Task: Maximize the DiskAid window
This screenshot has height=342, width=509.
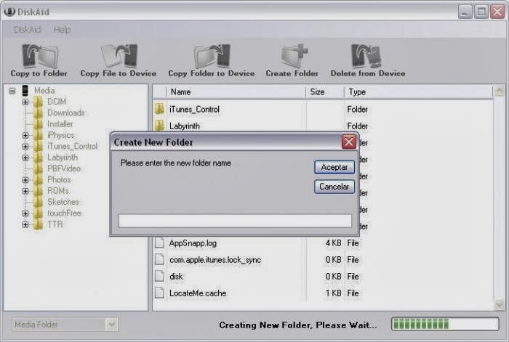Action: click(x=481, y=12)
